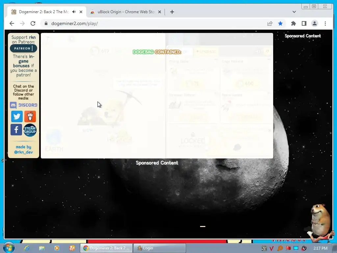Click the Show desktop button
This screenshot has height=253, width=337.
click(x=335, y=248)
